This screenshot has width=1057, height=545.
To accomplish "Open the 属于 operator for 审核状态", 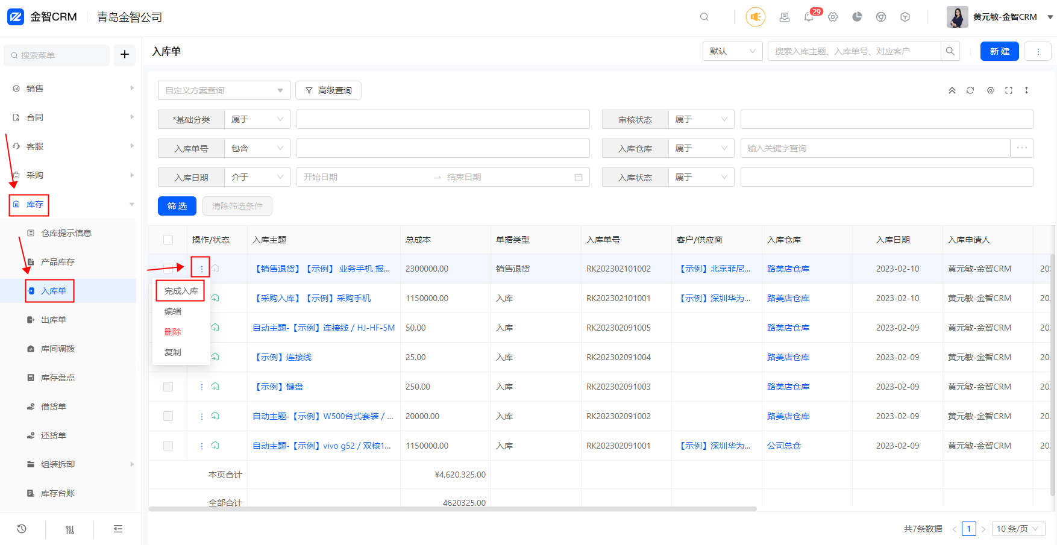I will (x=701, y=119).
